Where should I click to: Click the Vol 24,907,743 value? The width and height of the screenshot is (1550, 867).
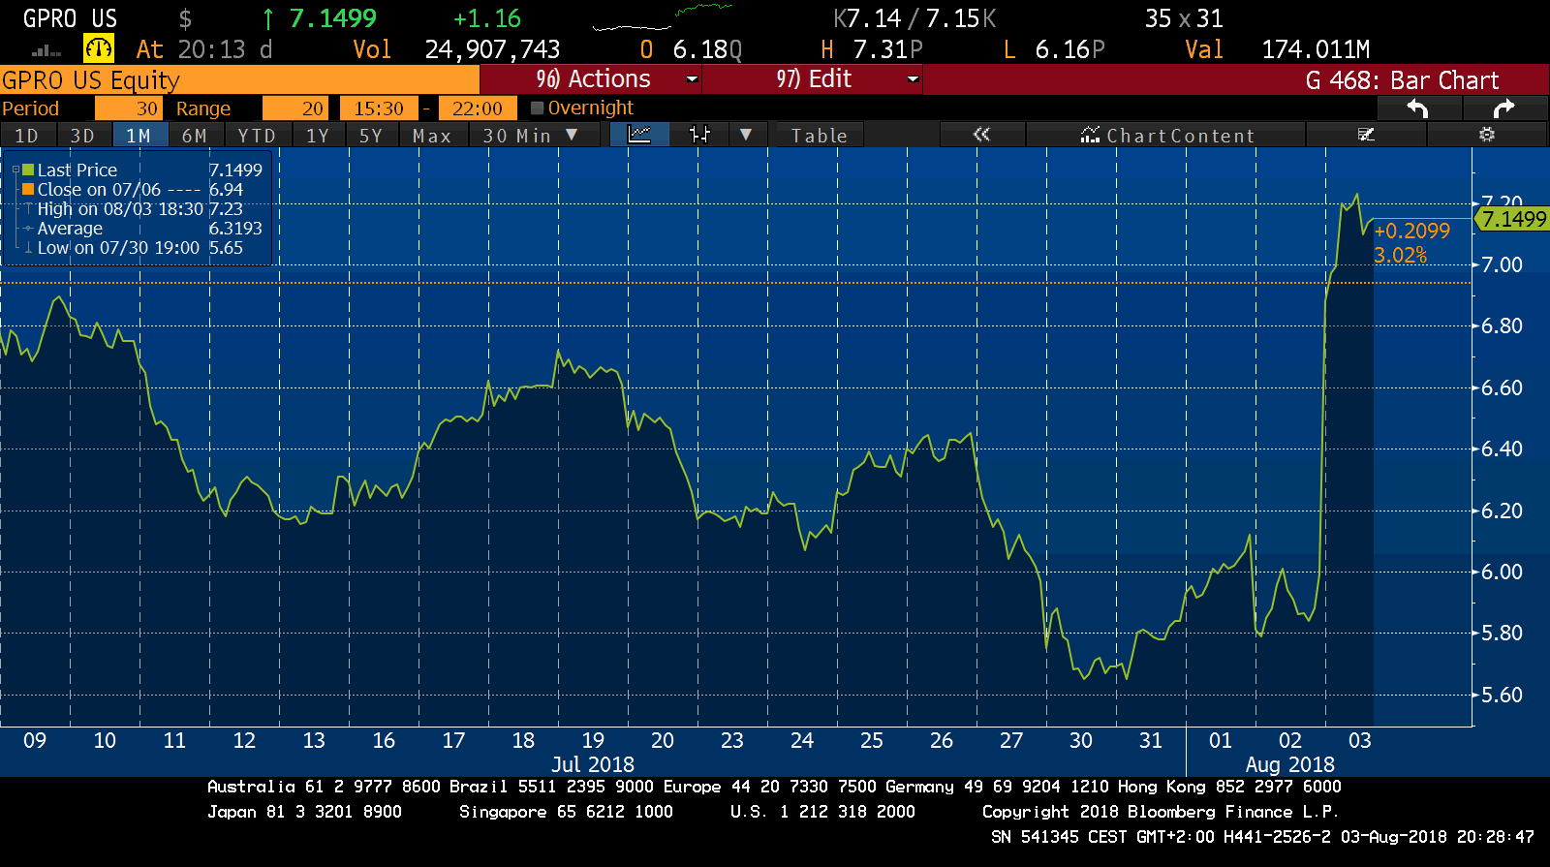pos(492,49)
